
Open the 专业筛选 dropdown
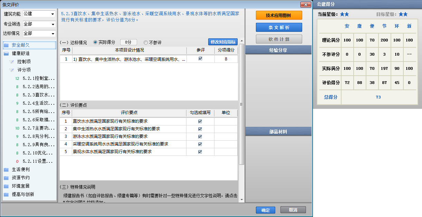point(39,24)
